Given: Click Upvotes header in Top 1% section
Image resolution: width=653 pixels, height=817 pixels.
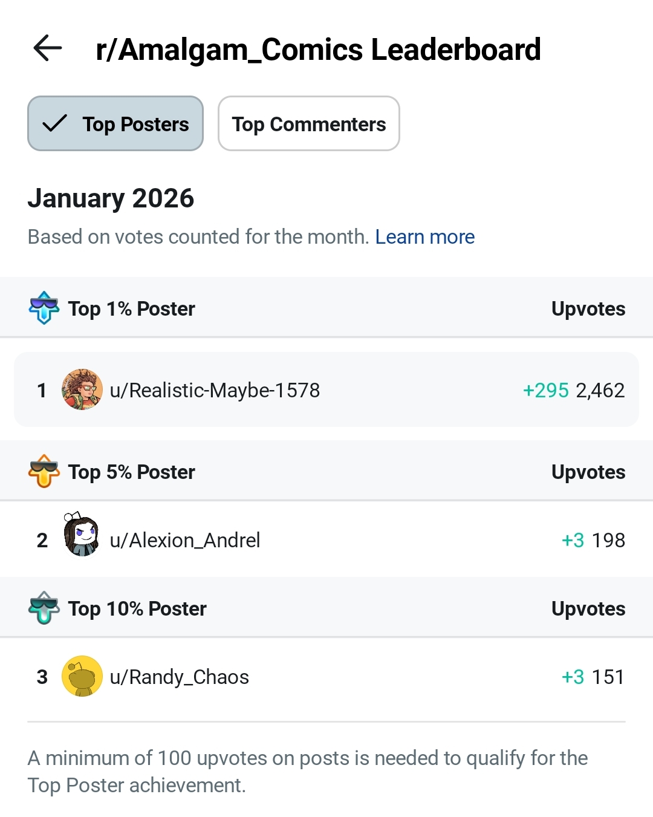Looking at the screenshot, I should point(588,309).
